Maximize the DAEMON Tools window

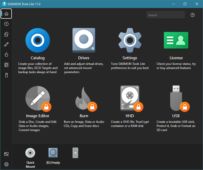(185, 4)
